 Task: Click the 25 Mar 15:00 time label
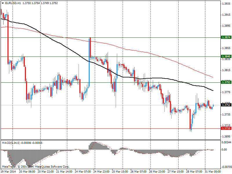point(120,172)
